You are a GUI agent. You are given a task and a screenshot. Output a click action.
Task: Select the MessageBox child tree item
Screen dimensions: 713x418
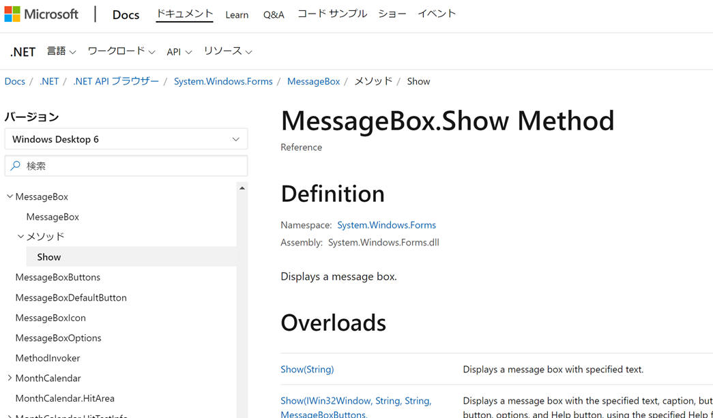click(53, 217)
